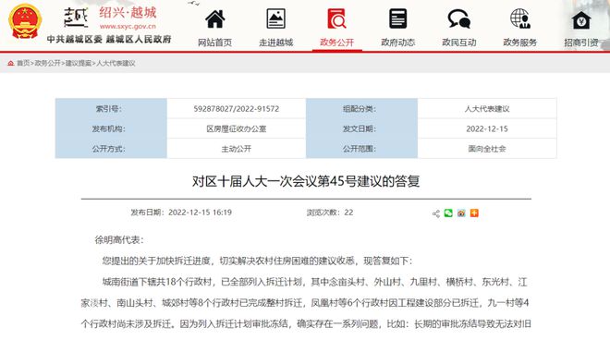Select index number 592878027/2022-91572
The image size is (610, 340).
pyautogui.click(x=236, y=109)
